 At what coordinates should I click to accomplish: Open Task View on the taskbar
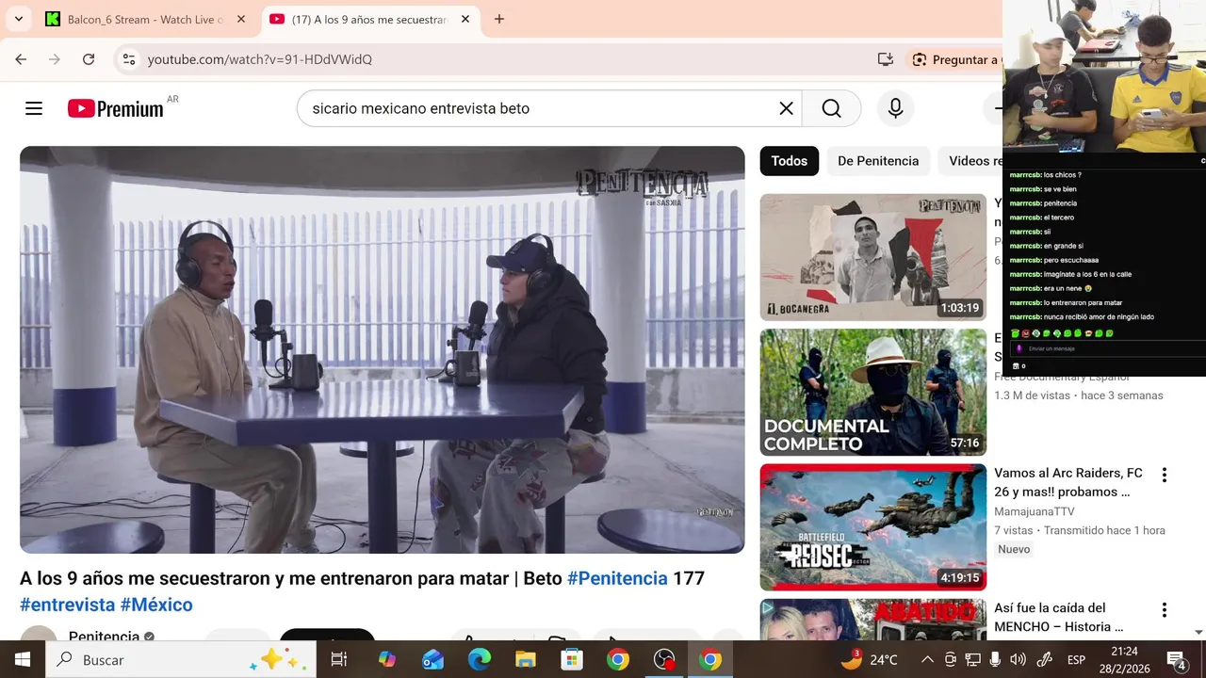point(339,660)
